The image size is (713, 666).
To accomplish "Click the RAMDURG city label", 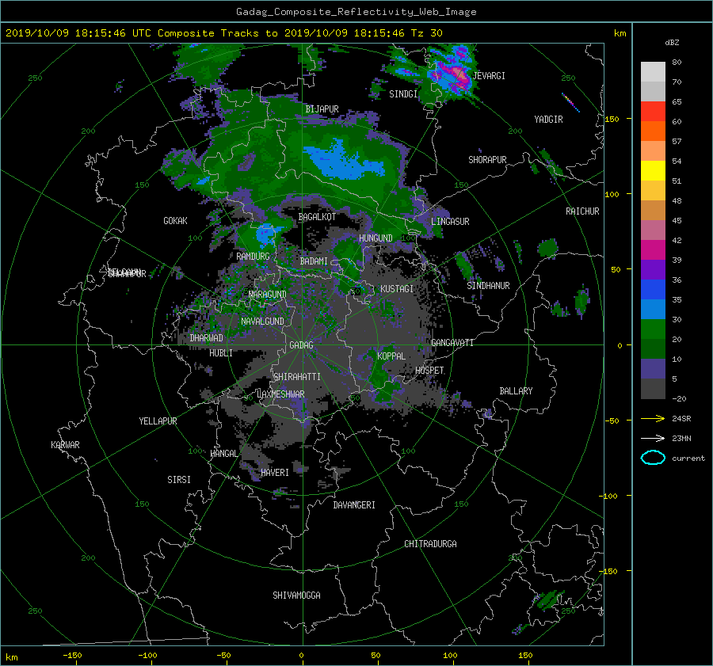I will [253, 257].
